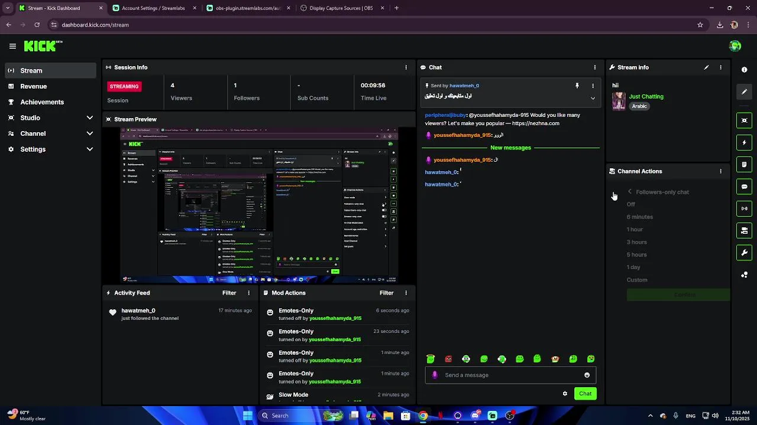Go back in Chrome
757x425 pixels.
(8, 25)
